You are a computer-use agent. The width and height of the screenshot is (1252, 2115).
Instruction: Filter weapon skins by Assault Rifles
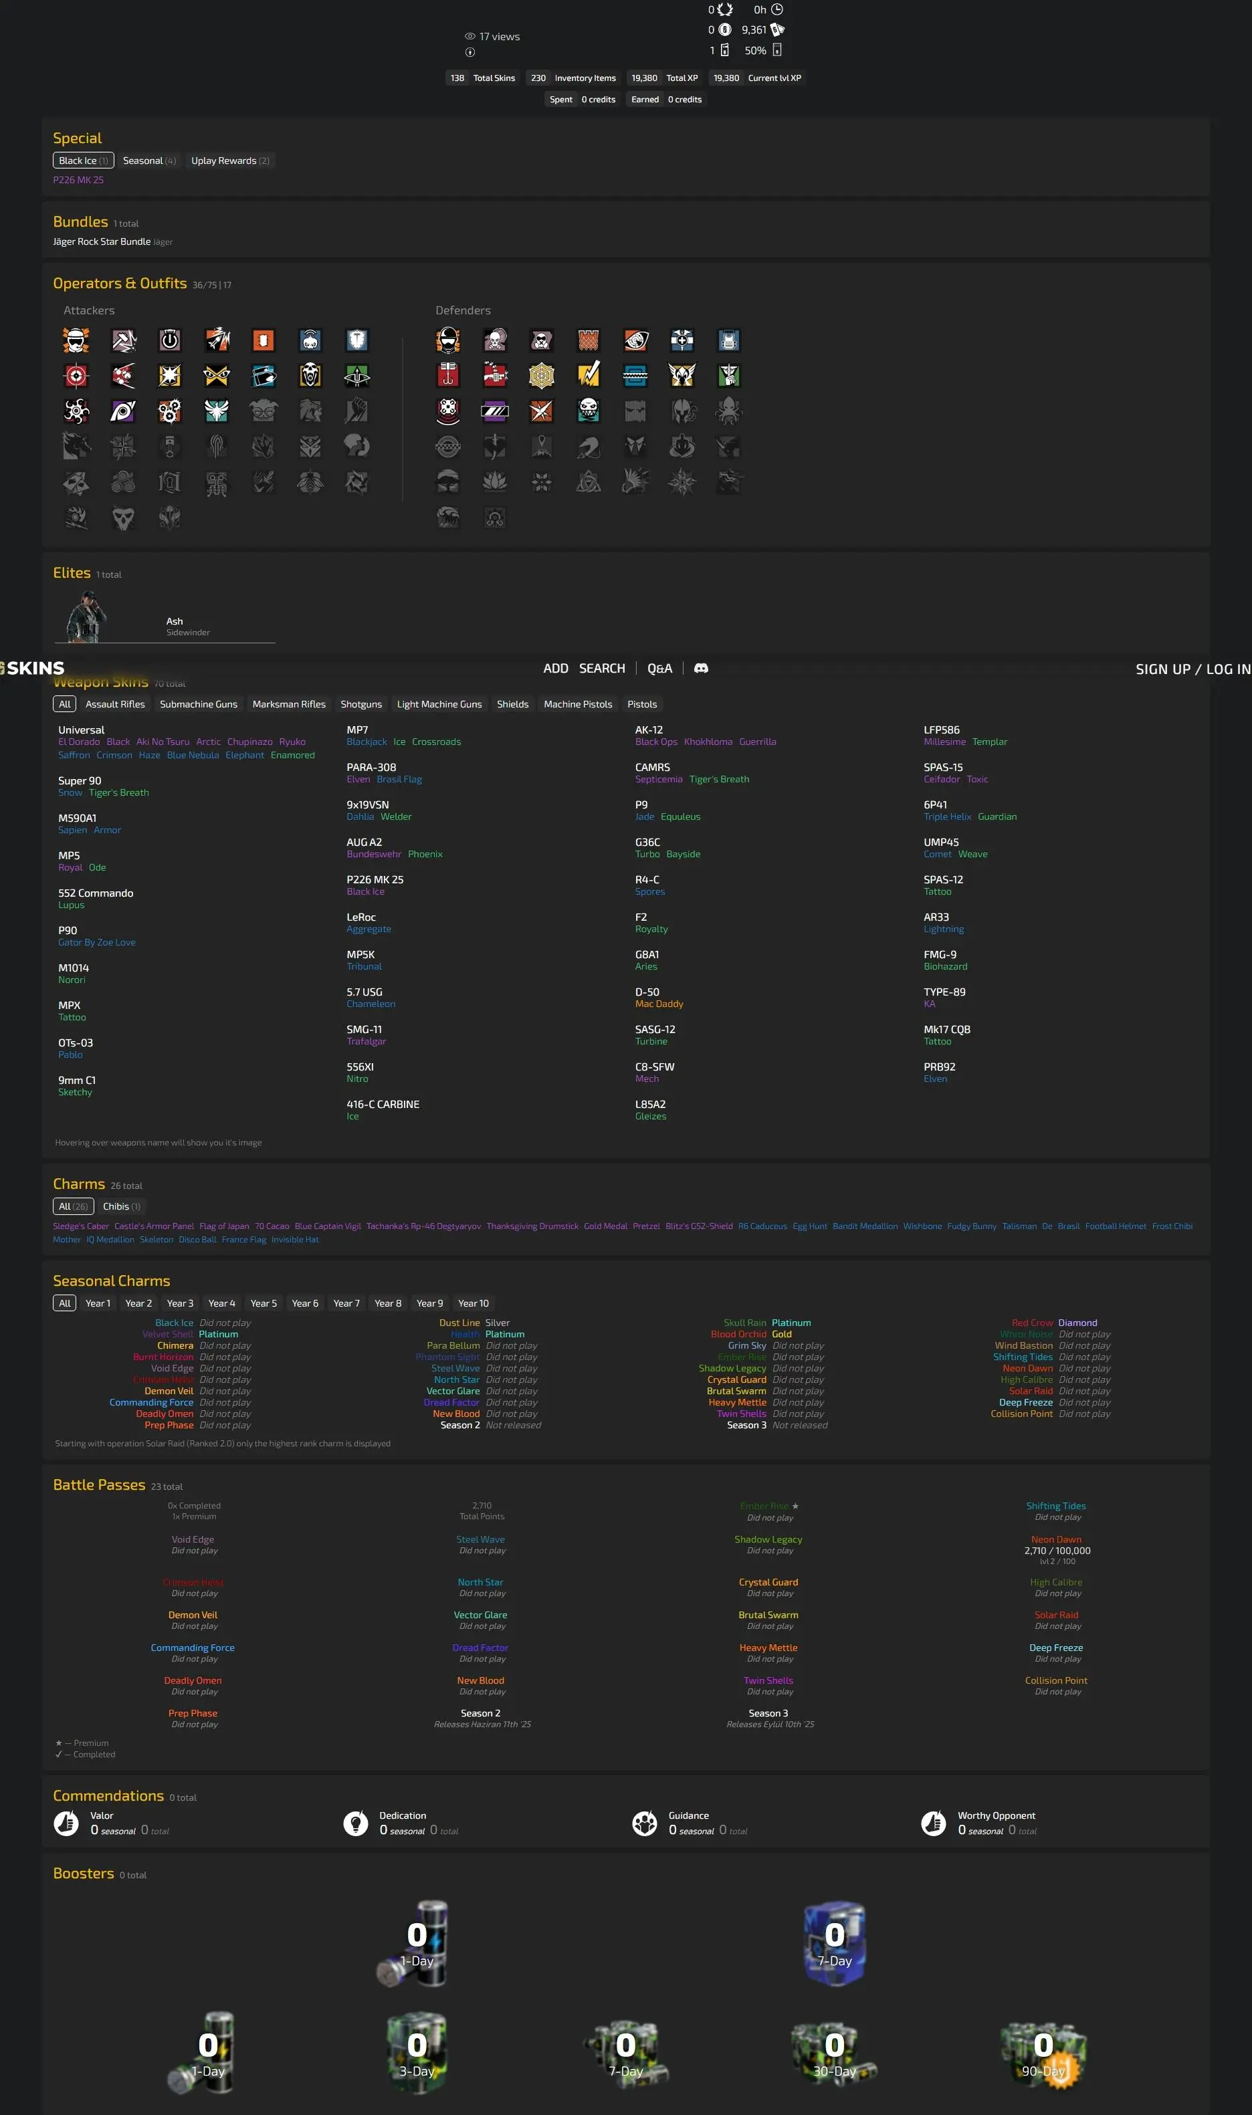[x=115, y=704]
